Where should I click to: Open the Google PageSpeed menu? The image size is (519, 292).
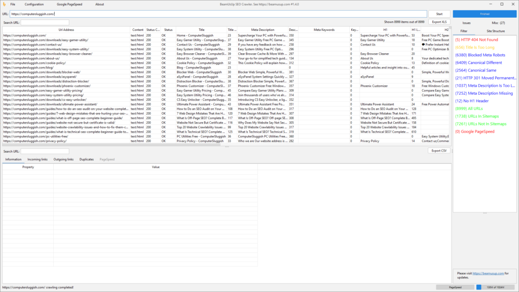coord(69,4)
